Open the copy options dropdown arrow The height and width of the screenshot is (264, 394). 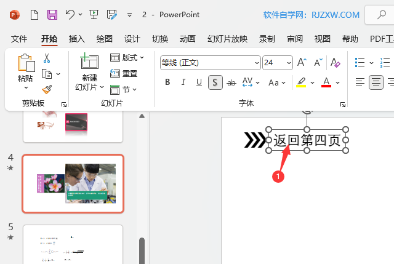[x=58, y=74]
